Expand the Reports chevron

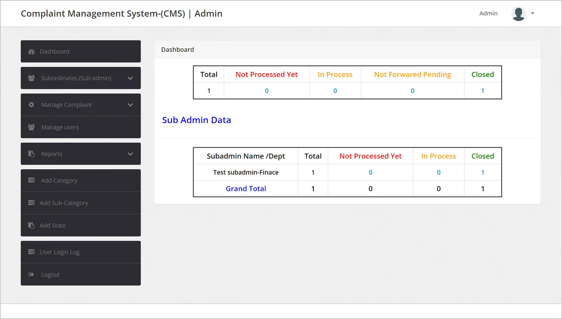[130, 154]
